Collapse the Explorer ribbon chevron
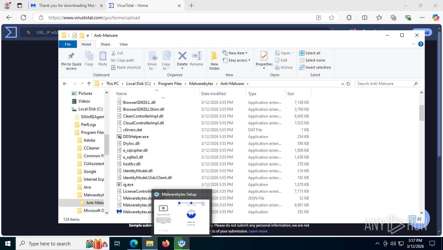The image size is (443, 250). [x=414, y=44]
